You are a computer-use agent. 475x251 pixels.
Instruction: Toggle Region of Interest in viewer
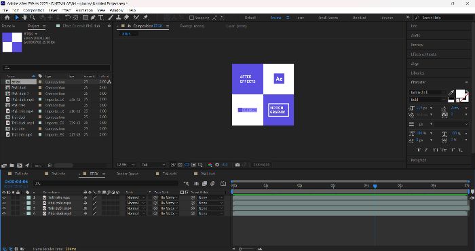(193, 165)
